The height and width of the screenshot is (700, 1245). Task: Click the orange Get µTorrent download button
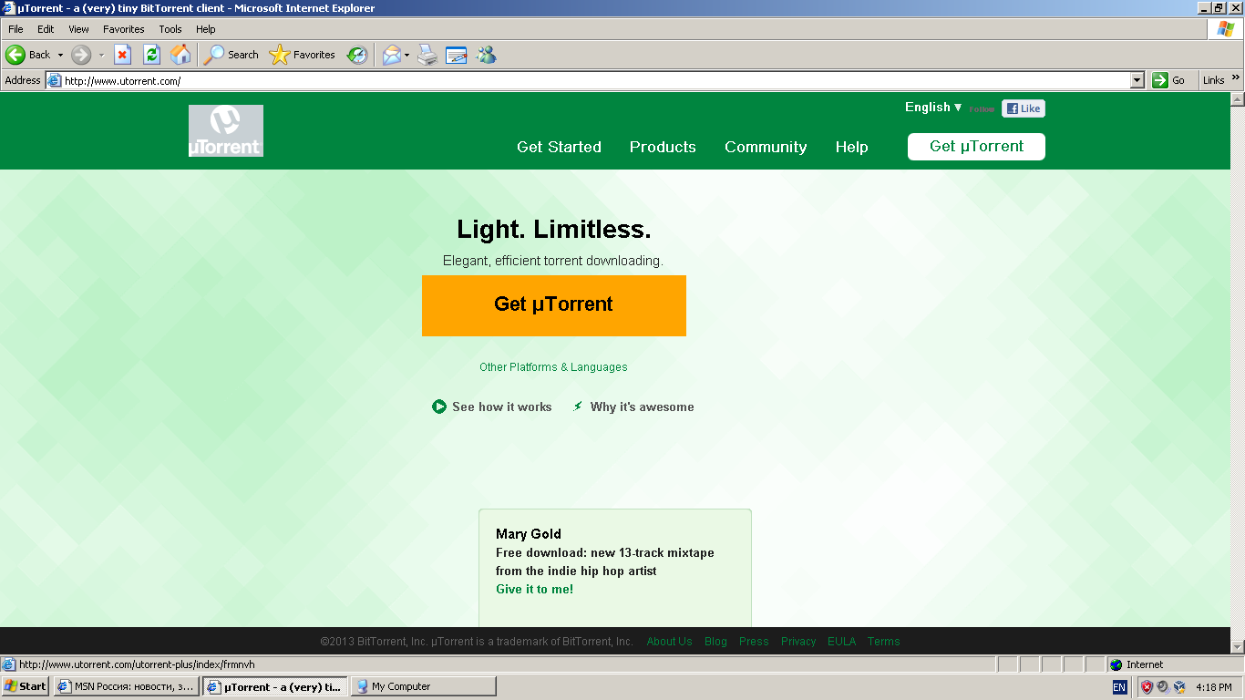point(554,305)
